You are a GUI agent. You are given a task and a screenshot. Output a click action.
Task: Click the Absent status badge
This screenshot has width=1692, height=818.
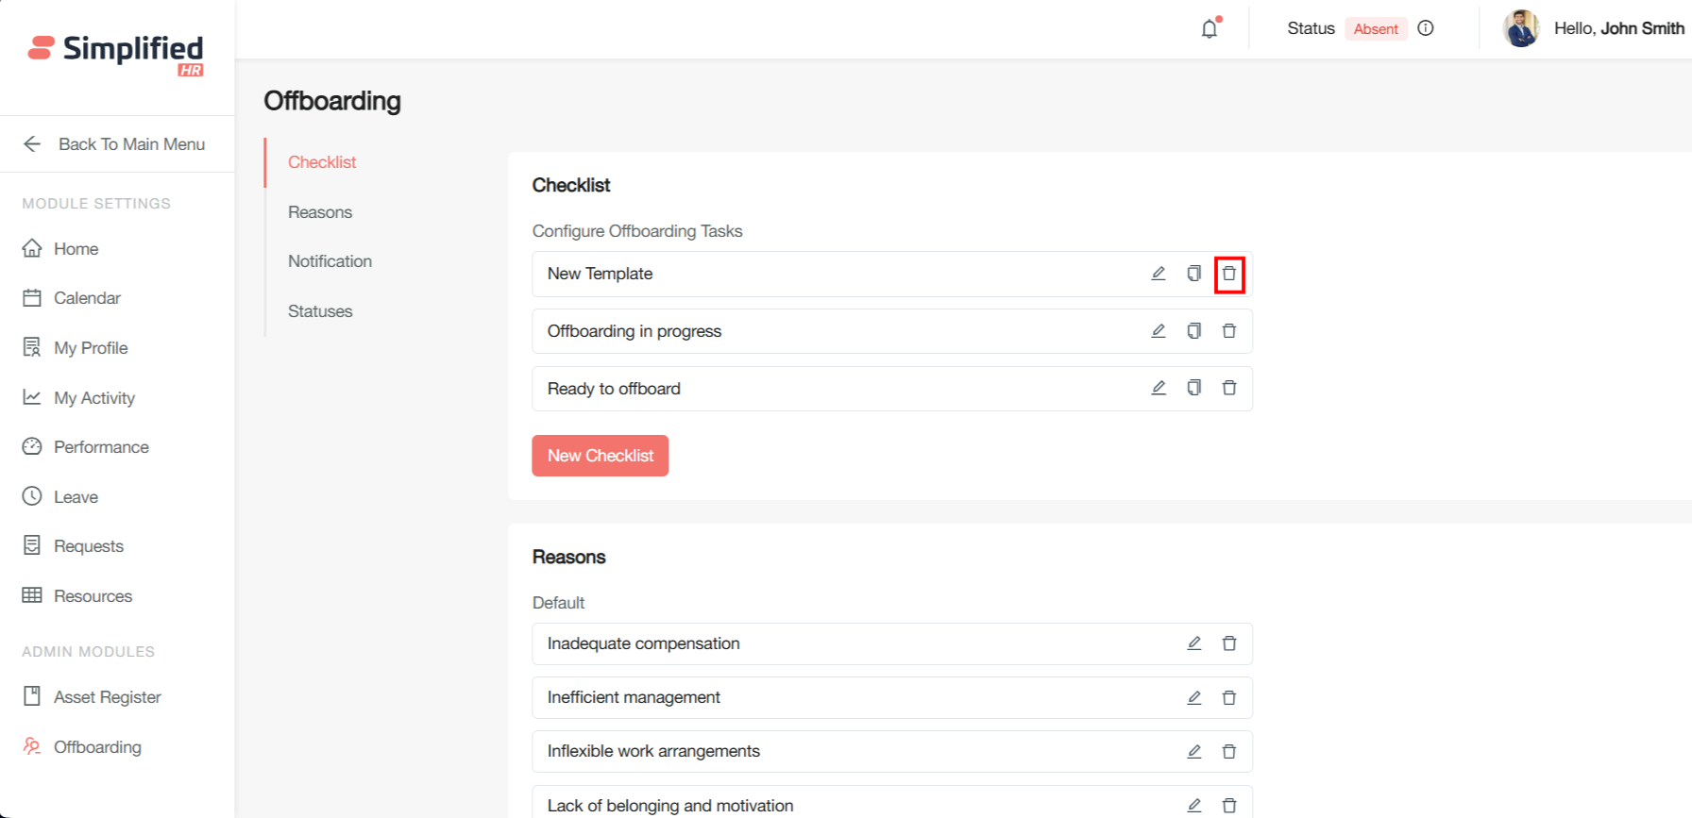[1375, 28]
